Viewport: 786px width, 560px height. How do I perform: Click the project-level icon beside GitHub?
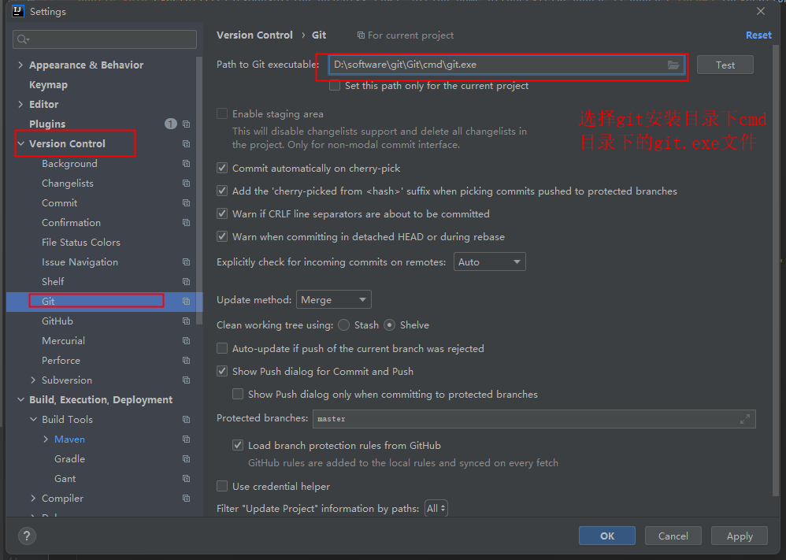click(187, 321)
